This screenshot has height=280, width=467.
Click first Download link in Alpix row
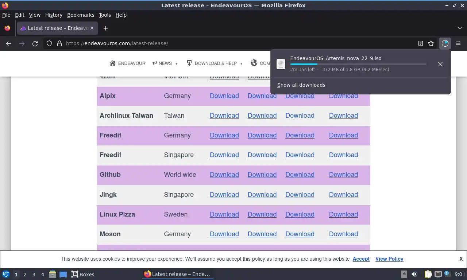coord(224,96)
